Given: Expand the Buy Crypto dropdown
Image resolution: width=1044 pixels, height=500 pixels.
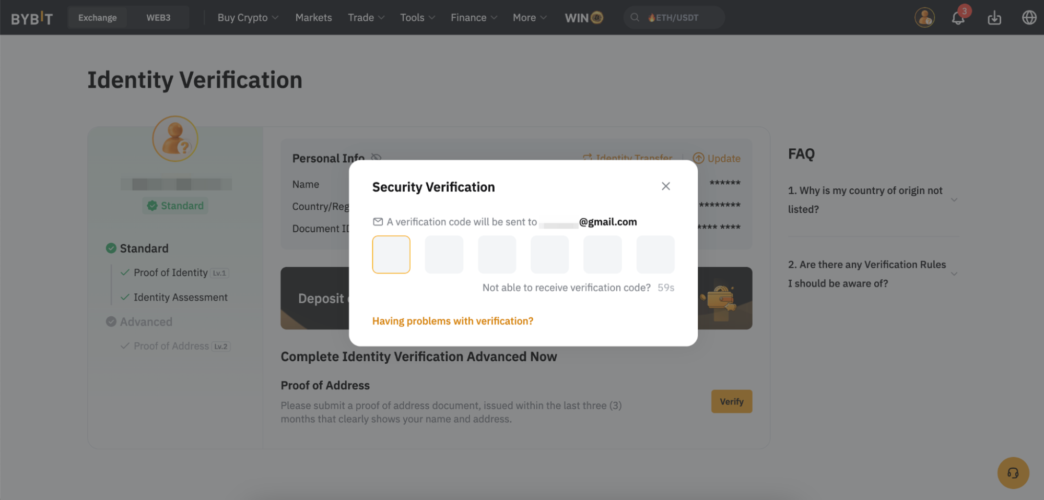Looking at the screenshot, I should (x=248, y=18).
